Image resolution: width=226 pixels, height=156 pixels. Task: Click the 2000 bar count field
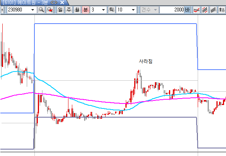coord(172,10)
